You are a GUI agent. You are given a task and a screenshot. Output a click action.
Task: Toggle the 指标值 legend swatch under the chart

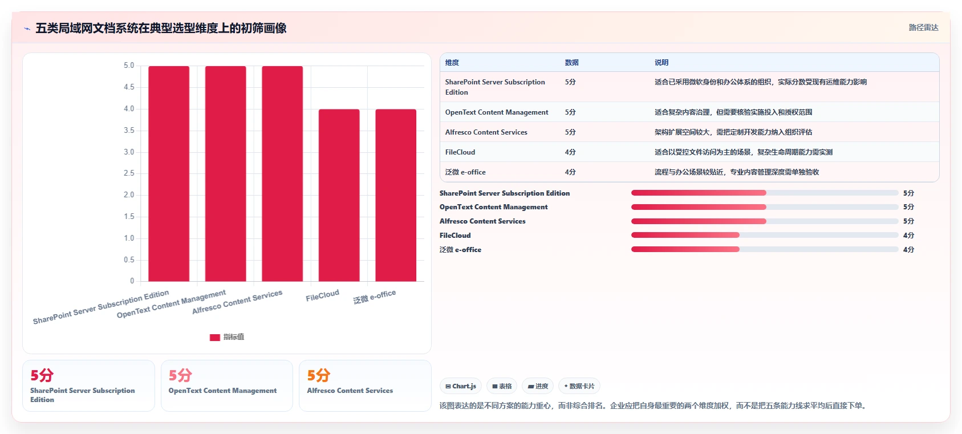click(x=215, y=337)
